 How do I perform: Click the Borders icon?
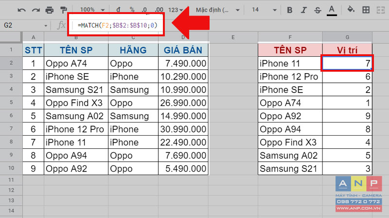coord(366,10)
